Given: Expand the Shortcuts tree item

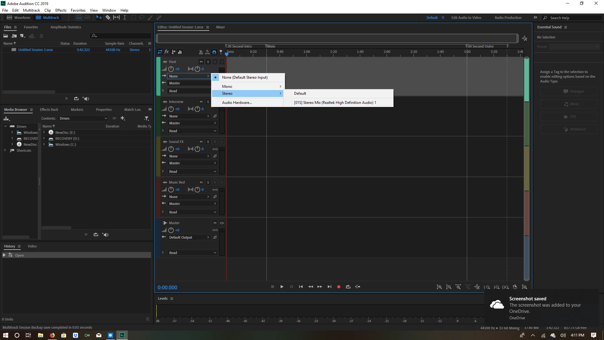Looking at the screenshot, I should coord(5,150).
